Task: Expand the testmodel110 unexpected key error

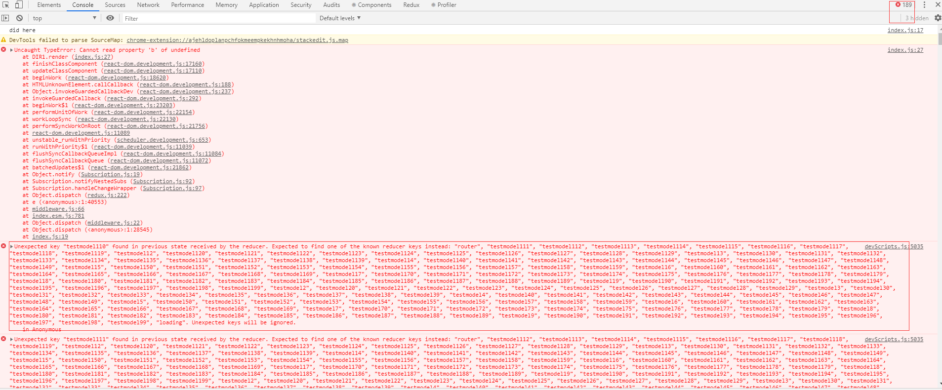Action: coord(11,246)
